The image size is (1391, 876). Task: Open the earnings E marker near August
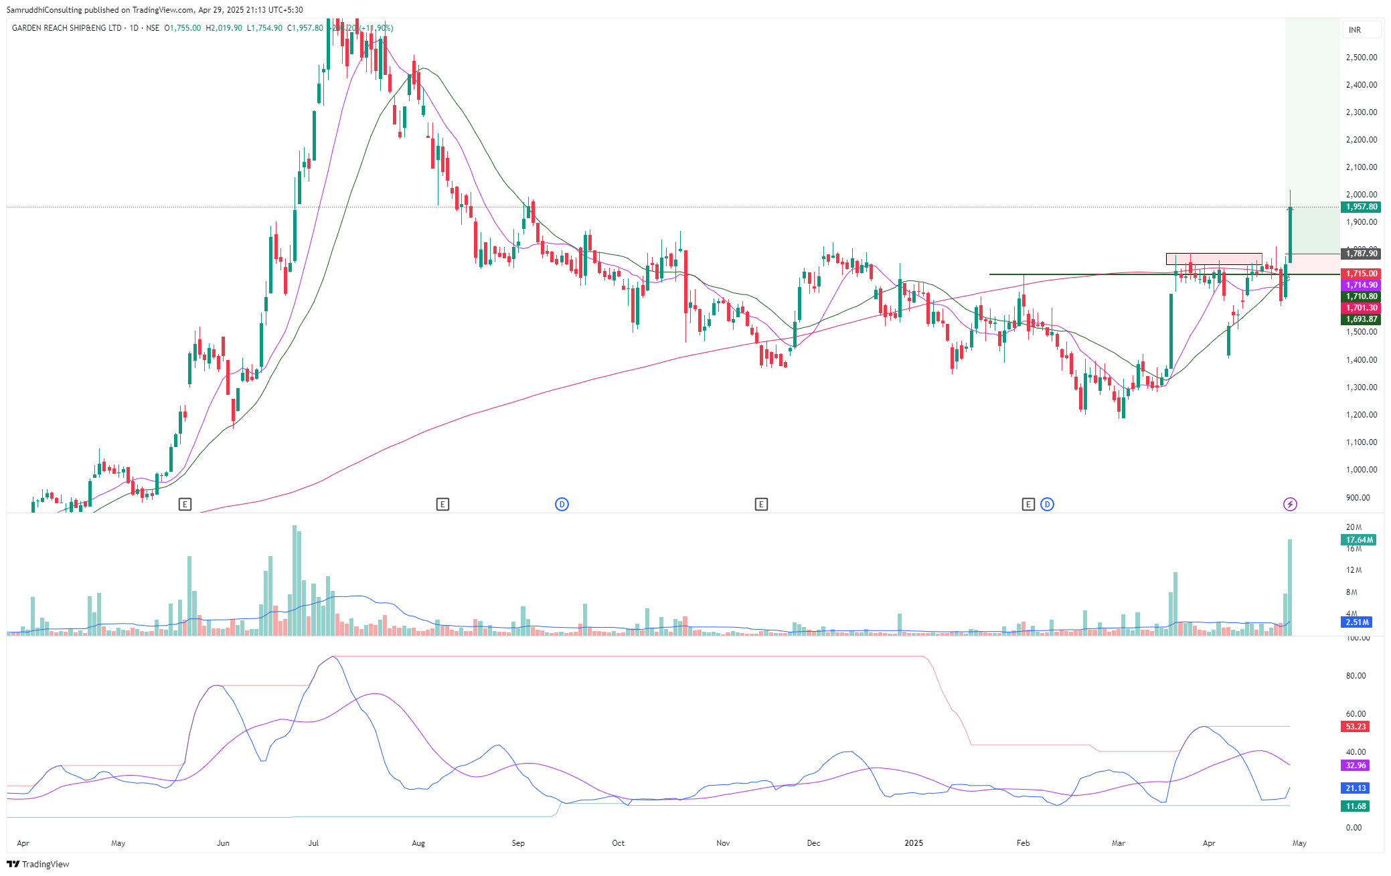(442, 504)
